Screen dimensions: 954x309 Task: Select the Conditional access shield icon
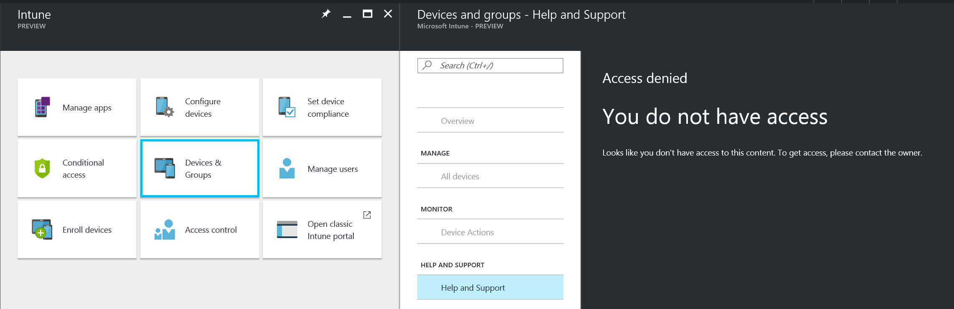pos(42,168)
